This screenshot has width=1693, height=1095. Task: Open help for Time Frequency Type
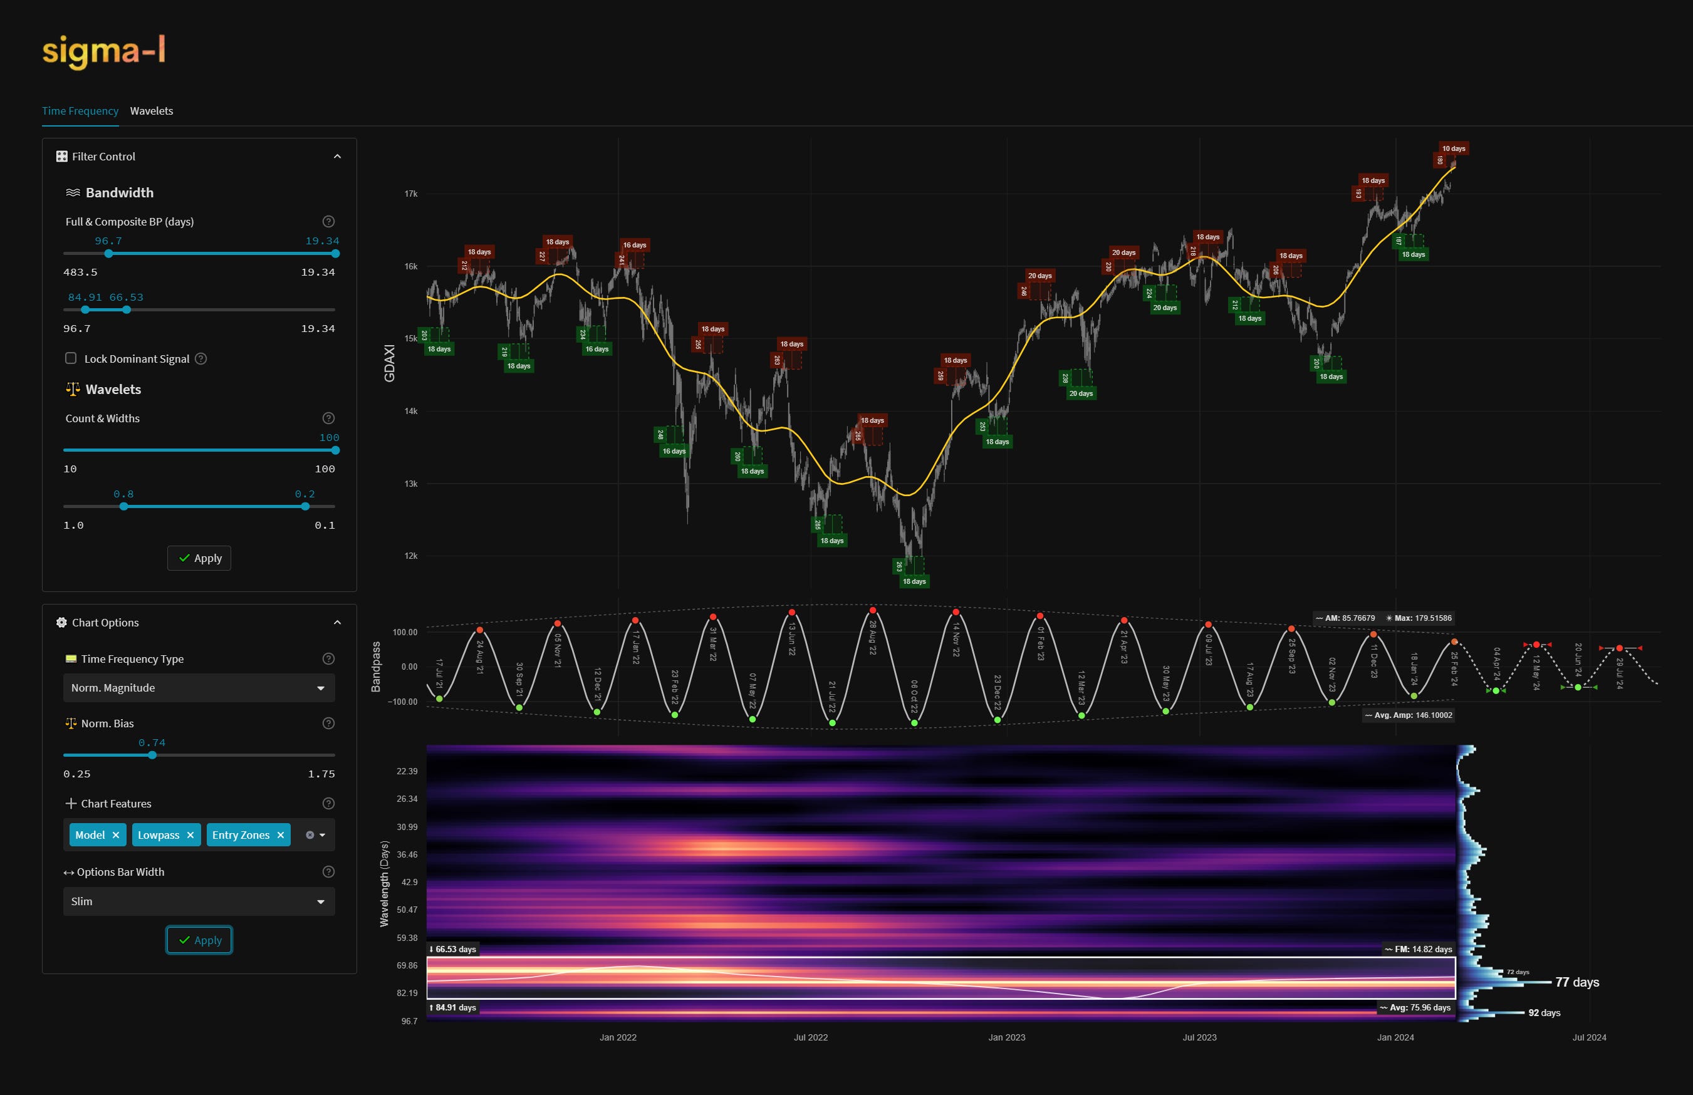coord(328,659)
